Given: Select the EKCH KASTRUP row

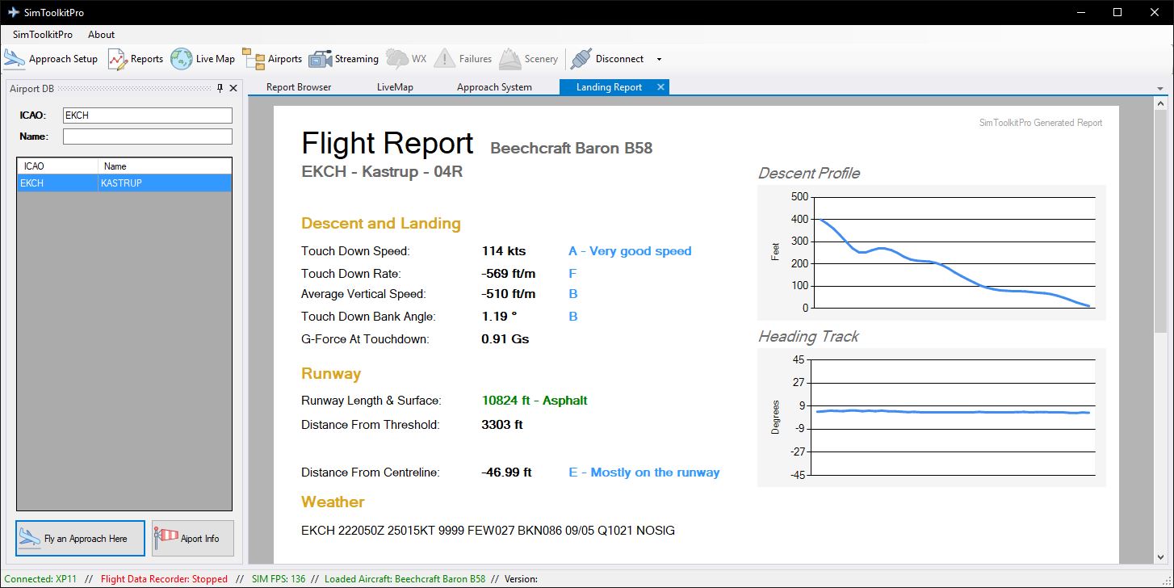Looking at the screenshot, I should tap(124, 183).
